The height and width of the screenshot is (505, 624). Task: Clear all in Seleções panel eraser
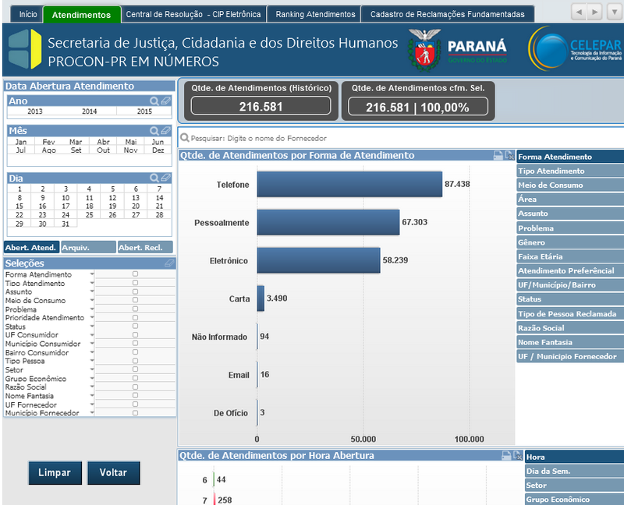pyautogui.click(x=169, y=263)
